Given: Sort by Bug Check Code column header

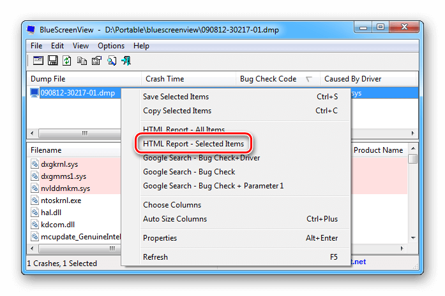Looking at the screenshot, I should (278, 79).
